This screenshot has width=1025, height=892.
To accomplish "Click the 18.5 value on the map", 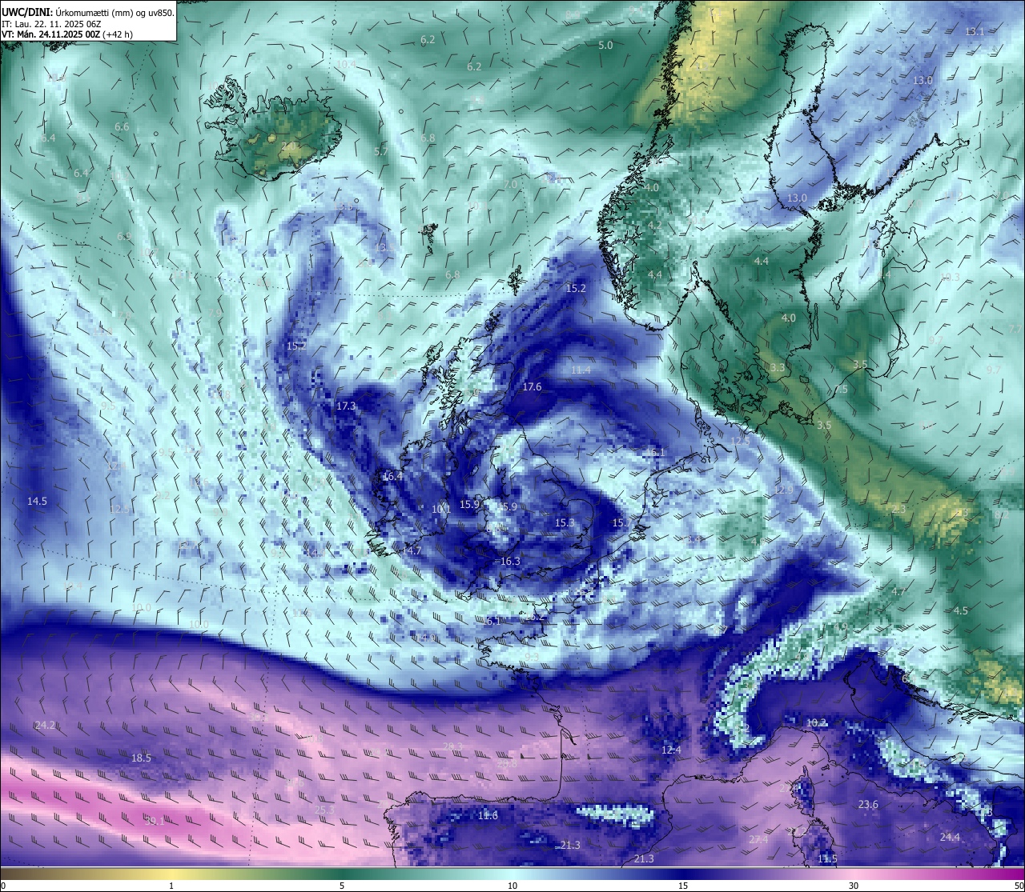I will point(141,758).
